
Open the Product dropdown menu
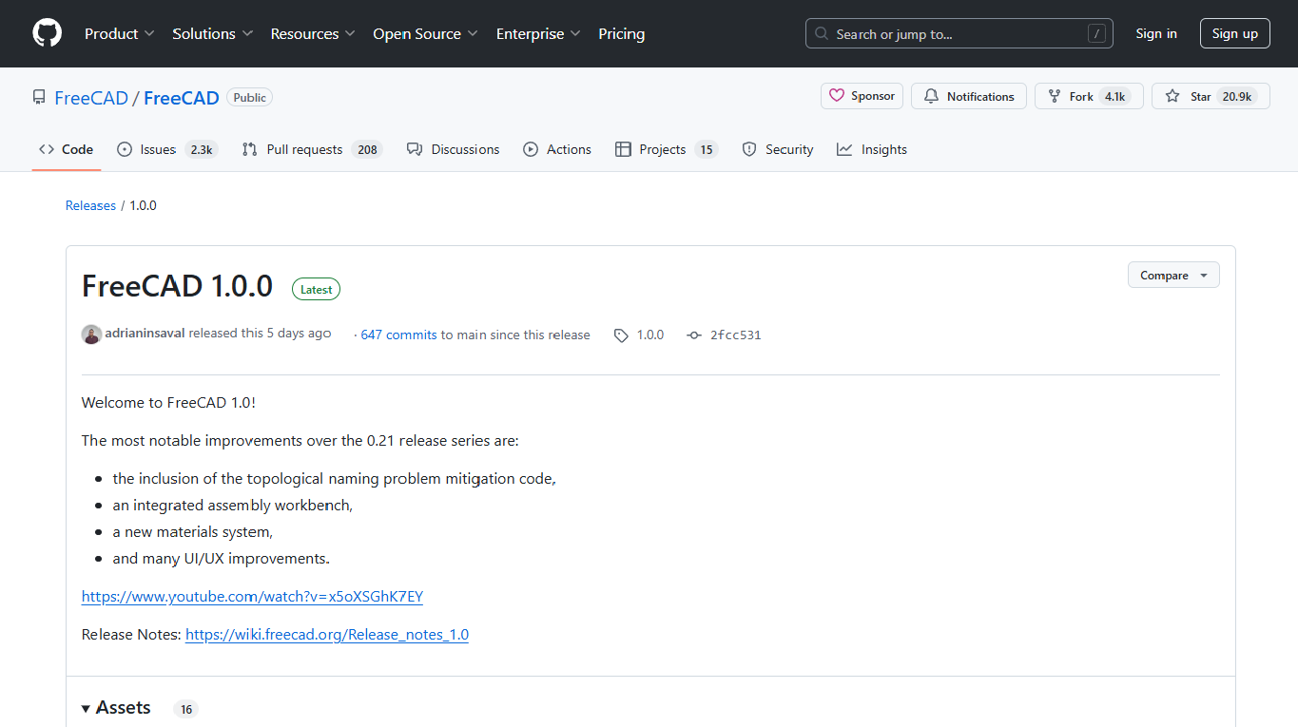pos(120,33)
